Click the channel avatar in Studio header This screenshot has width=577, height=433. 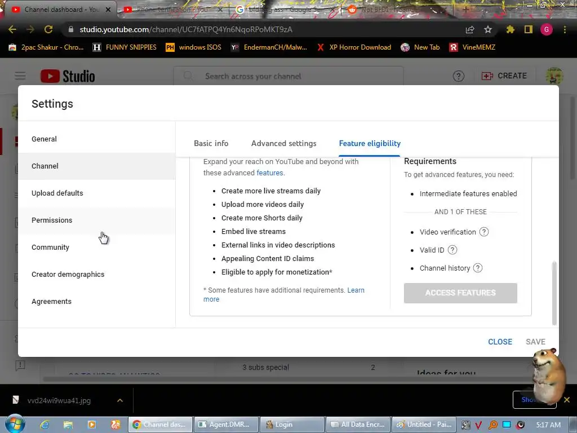[x=554, y=76]
